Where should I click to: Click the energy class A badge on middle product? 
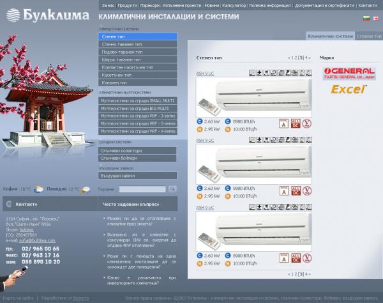pyautogui.click(x=284, y=190)
